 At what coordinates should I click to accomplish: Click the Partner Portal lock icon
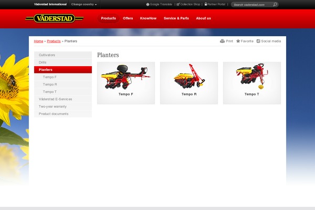(x=206, y=4)
